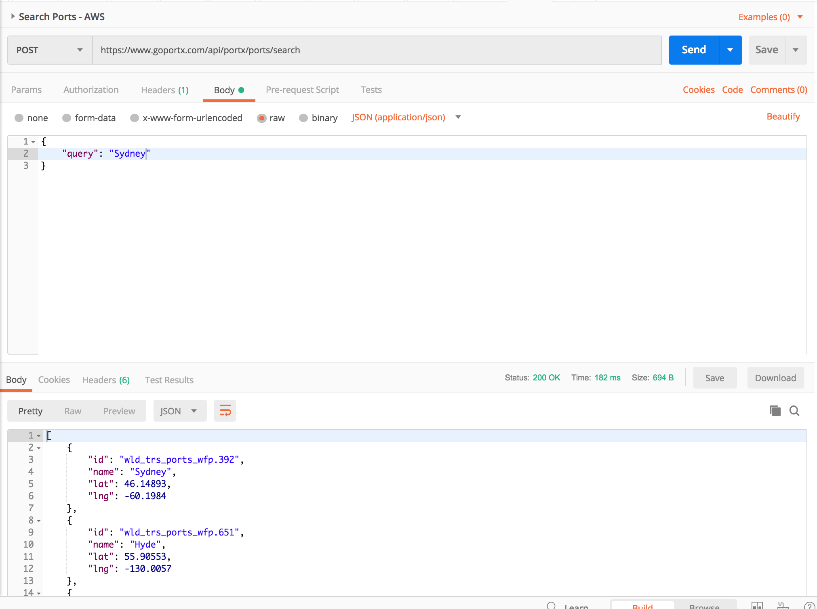Copy response body to clipboard
Viewport: 817px width, 609px height.
775,411
